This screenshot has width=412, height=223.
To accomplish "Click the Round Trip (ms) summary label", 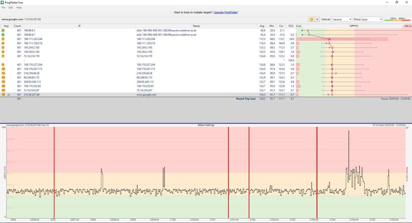I will [x=246, y=99].
